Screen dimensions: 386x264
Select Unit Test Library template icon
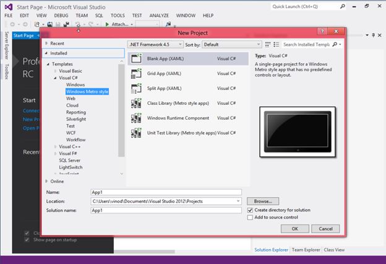[x=136, y=133]
